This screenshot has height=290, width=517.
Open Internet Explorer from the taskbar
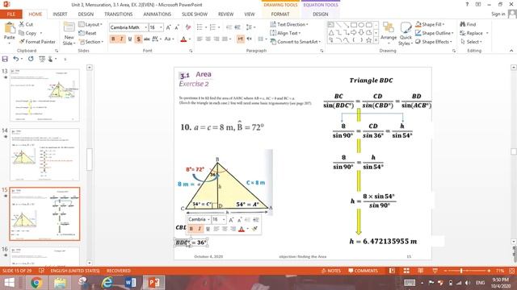[107, 283]
